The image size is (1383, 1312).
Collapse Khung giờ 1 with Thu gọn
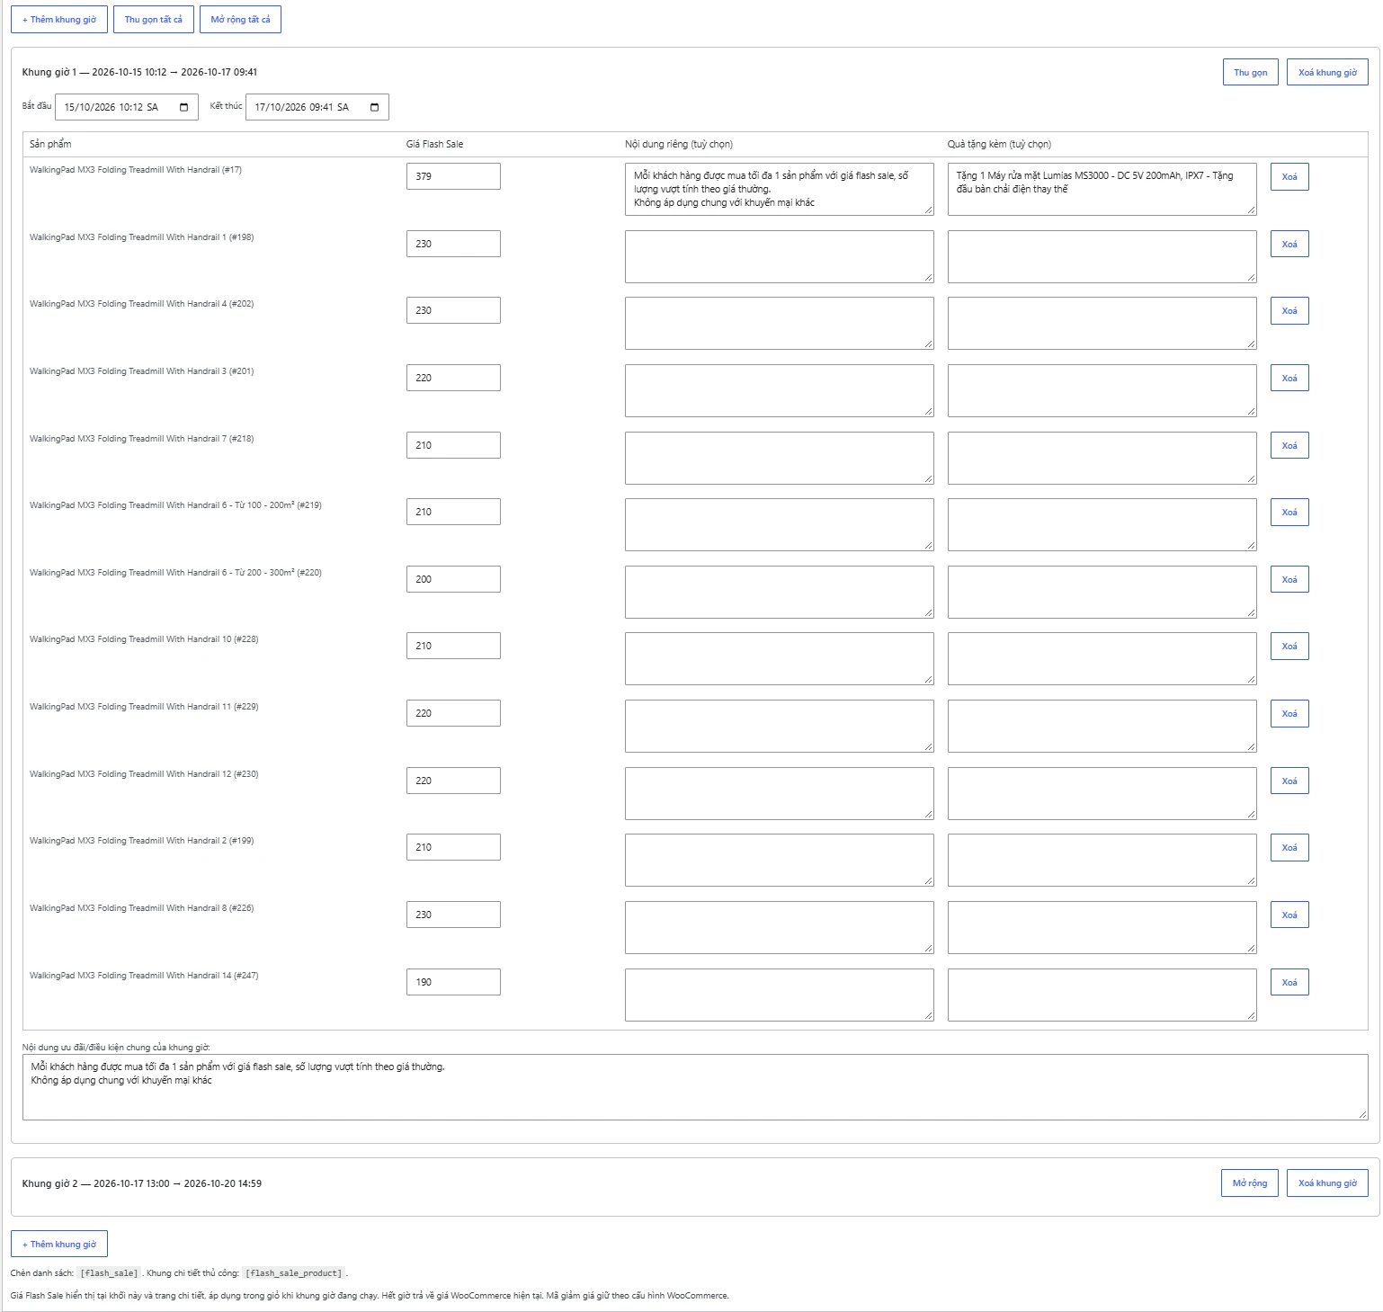[1250, 72]
